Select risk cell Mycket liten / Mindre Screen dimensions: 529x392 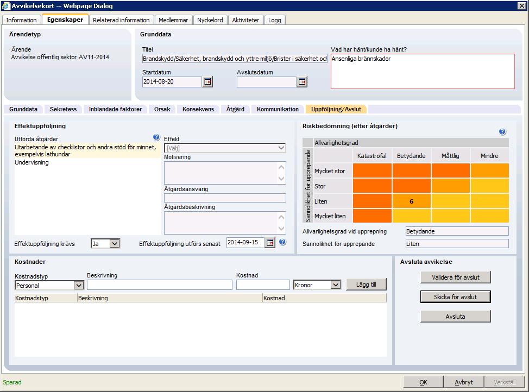point(489,216)
